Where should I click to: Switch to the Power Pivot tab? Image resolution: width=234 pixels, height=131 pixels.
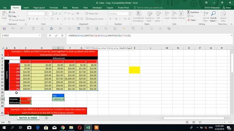coord(123,8)
